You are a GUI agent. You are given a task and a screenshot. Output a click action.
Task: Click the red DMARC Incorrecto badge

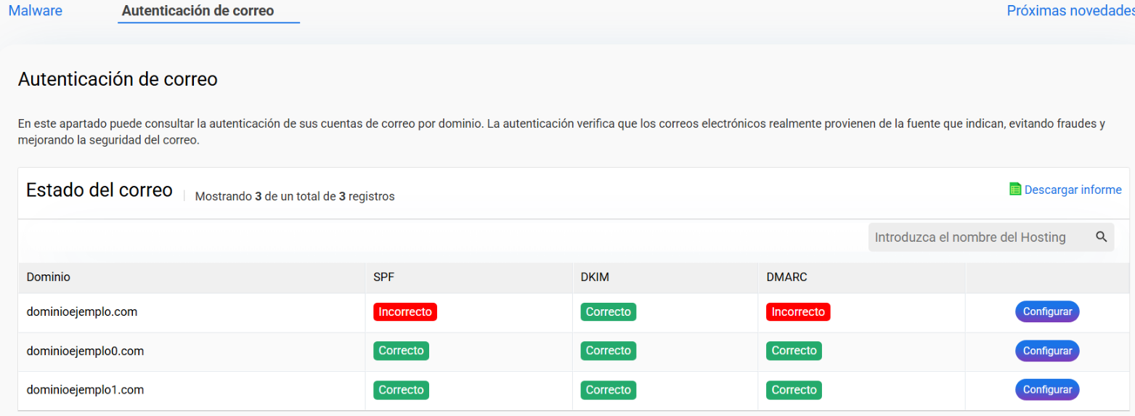798,311
